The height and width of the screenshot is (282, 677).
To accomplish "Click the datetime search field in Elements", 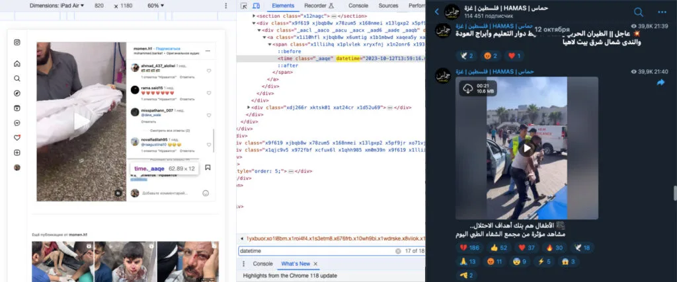I will tap(316, 251).
